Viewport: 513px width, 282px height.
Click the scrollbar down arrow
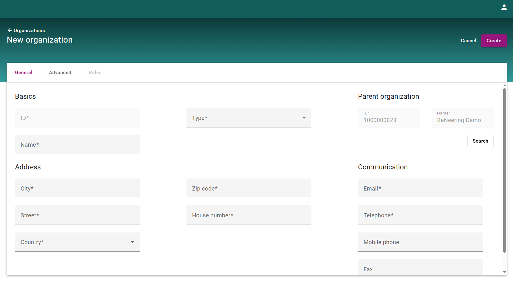click(504, 272)
